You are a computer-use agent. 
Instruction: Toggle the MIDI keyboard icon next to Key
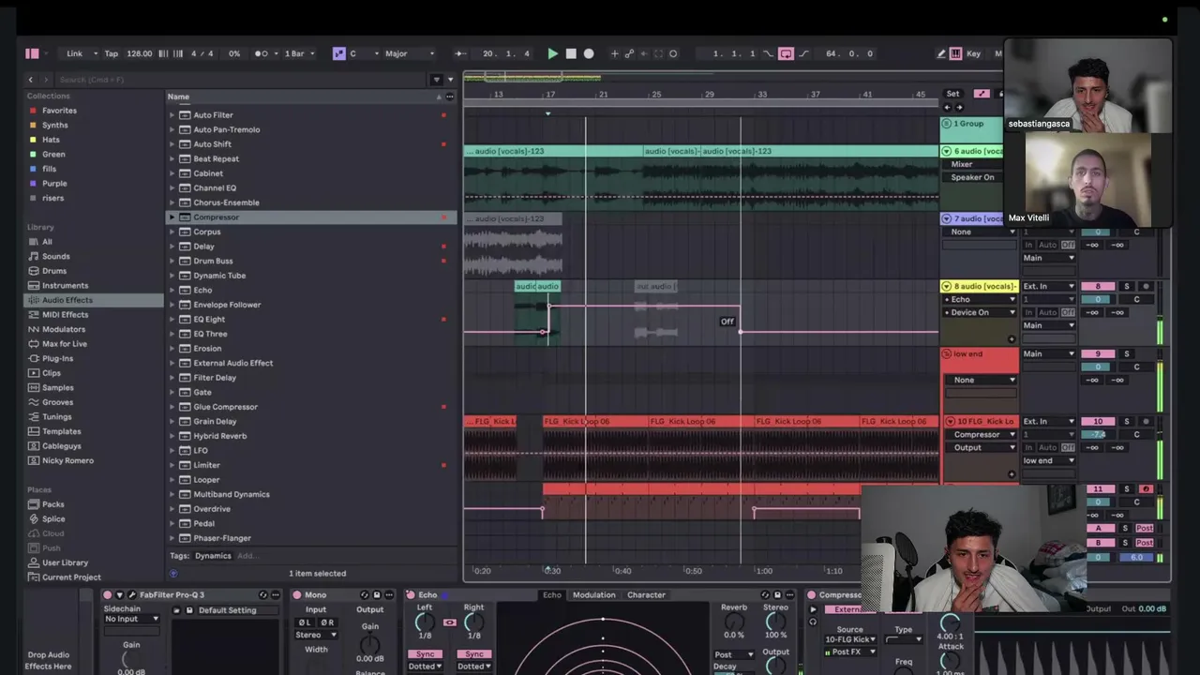(x=955, y=53)
